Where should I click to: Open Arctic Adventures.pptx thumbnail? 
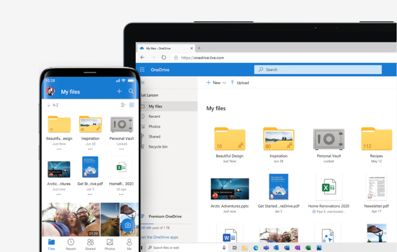pos(230,189)
